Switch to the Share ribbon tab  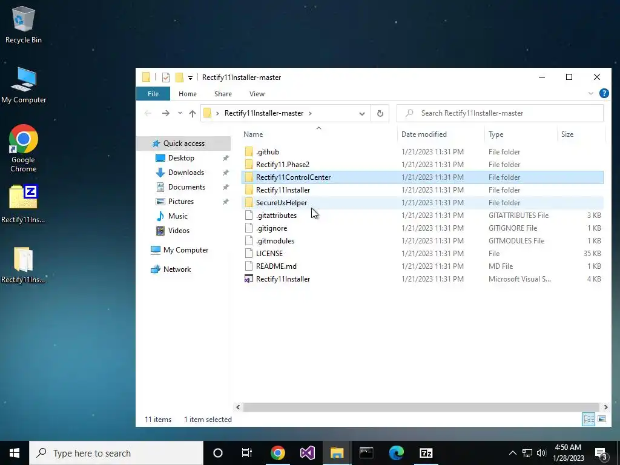click(x=223, y=94)
